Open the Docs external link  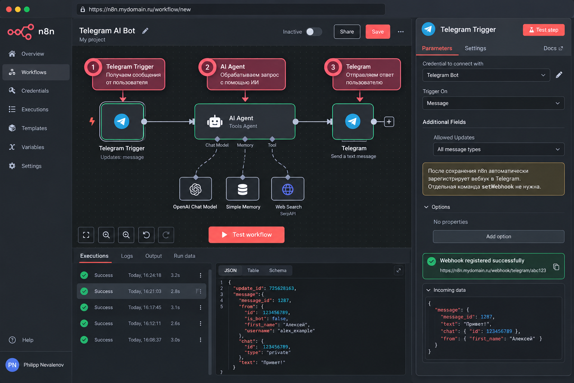pos(553,48)
